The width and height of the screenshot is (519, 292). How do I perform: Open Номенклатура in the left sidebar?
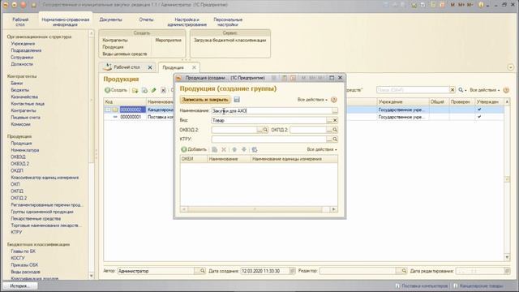[25, 150]
